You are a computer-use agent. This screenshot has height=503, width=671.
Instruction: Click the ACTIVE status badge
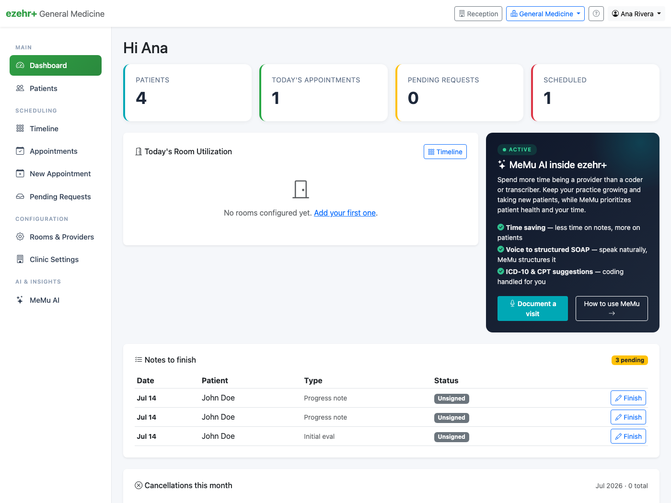pyautogui.click(x=517, y=149)
